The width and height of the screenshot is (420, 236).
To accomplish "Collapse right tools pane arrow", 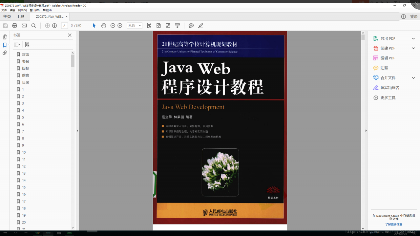I will click(366, 131).
